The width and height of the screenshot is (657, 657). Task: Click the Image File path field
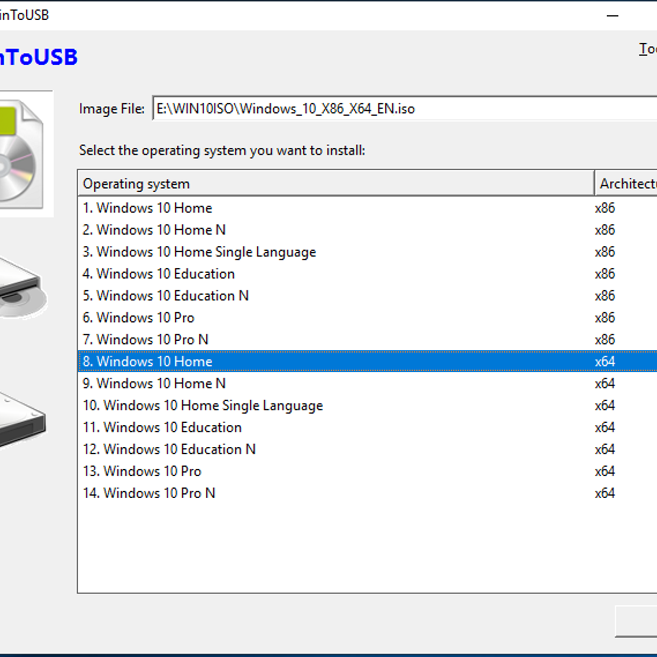tap(404, 108)
